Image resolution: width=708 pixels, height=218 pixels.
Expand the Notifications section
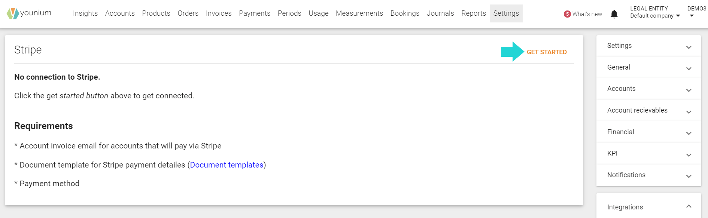(x=648, y=175)
